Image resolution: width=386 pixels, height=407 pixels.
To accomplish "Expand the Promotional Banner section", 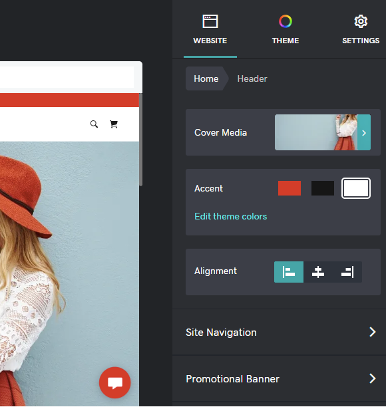I will click(x=280, y=378).
